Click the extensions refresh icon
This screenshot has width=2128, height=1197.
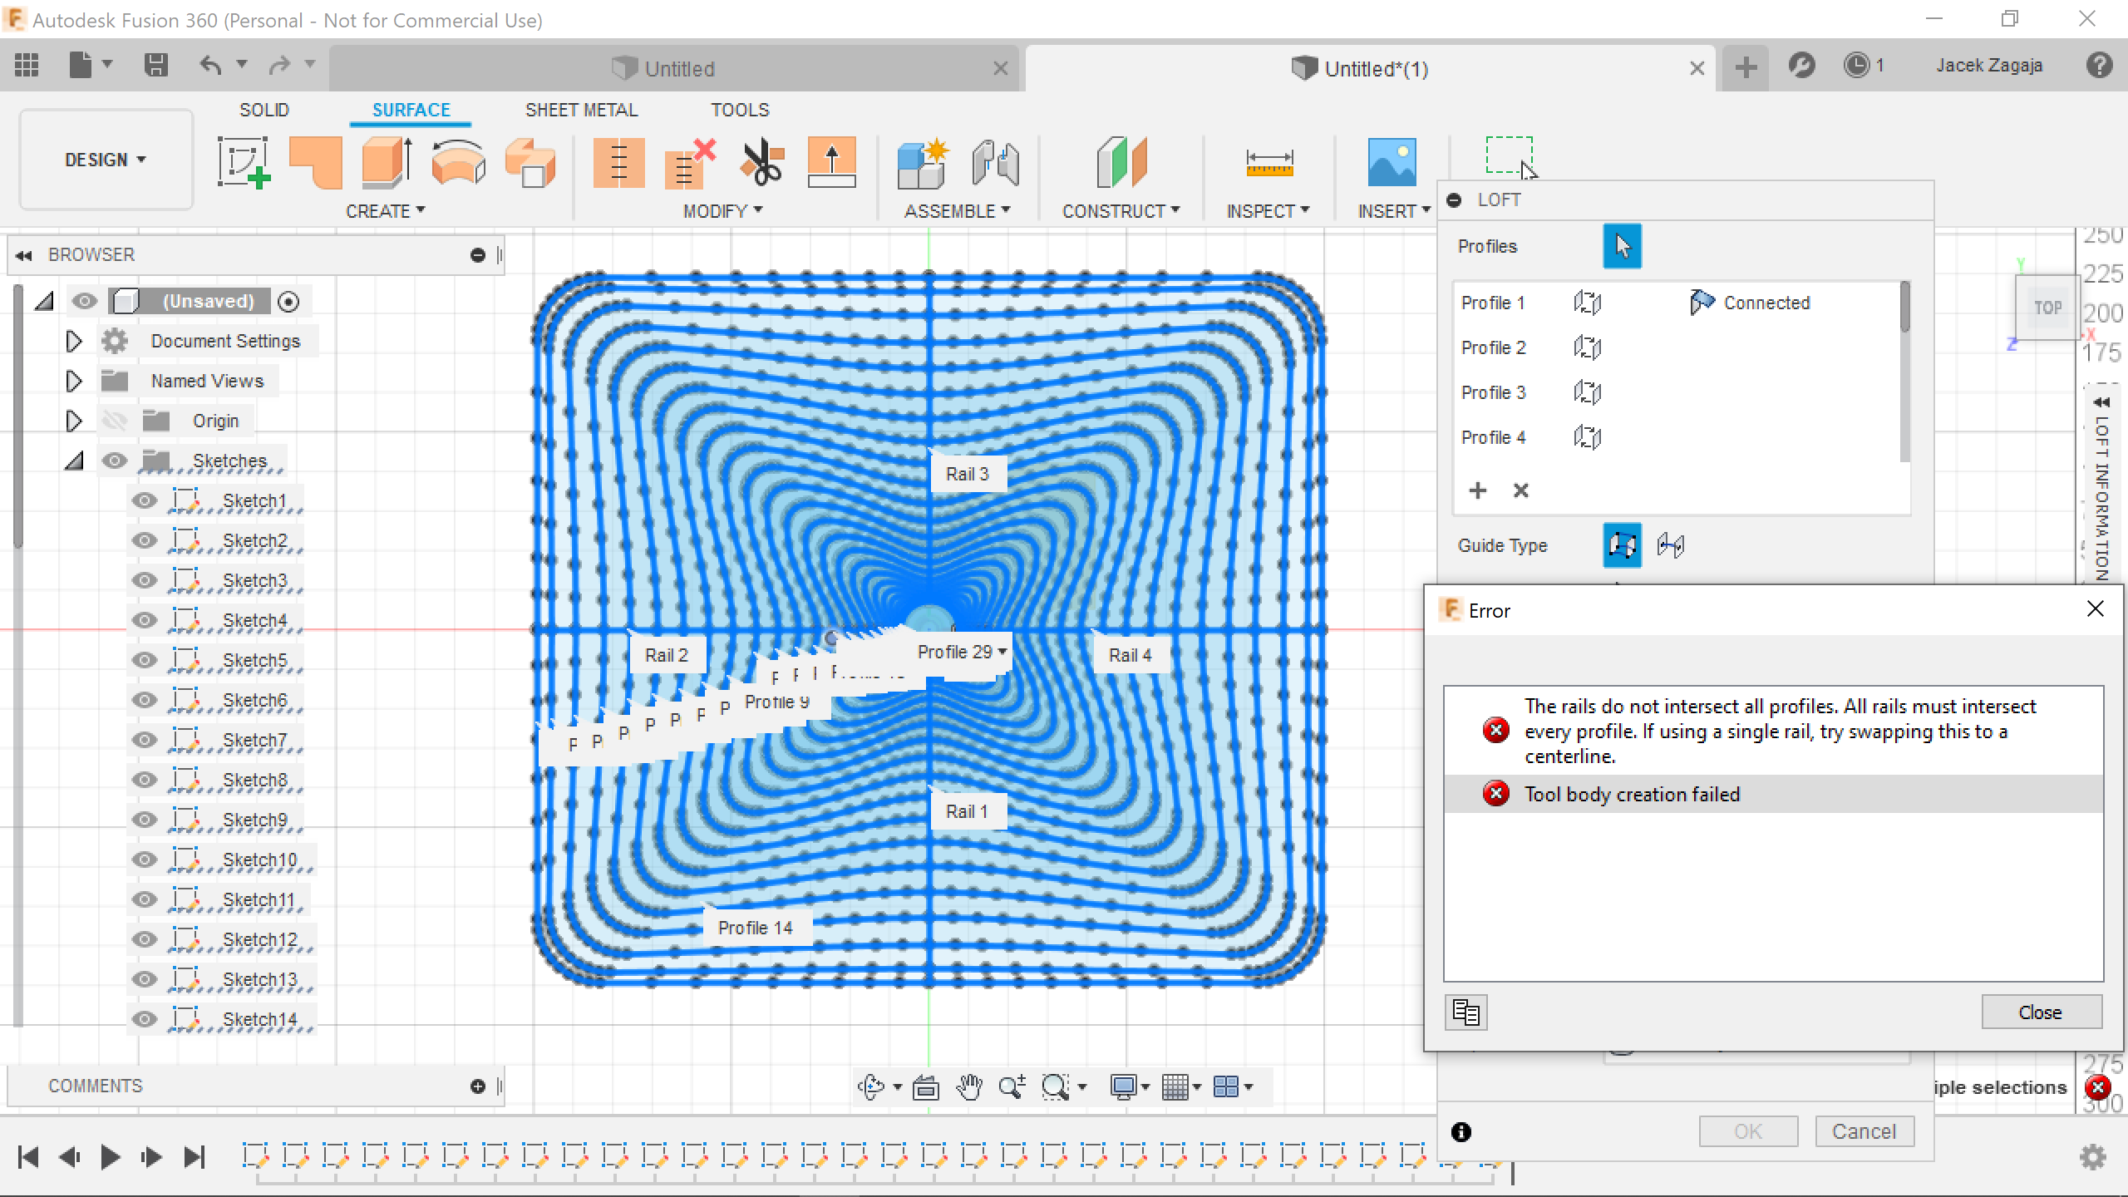pyautogui.click(x=1801, y=66)
